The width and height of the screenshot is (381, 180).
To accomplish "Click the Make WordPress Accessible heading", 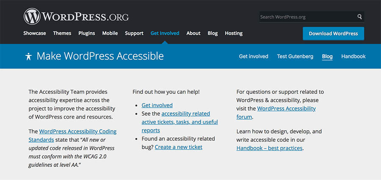I will (100, 56).
